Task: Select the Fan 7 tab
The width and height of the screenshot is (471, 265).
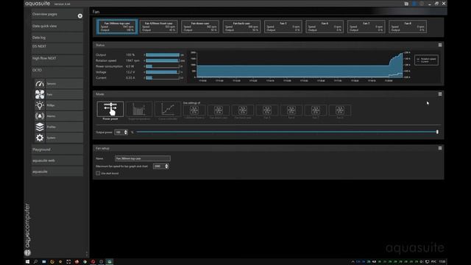Action: [x=366, y=26]
